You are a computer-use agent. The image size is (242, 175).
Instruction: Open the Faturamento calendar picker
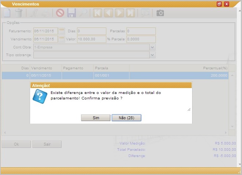coord(62,31)
